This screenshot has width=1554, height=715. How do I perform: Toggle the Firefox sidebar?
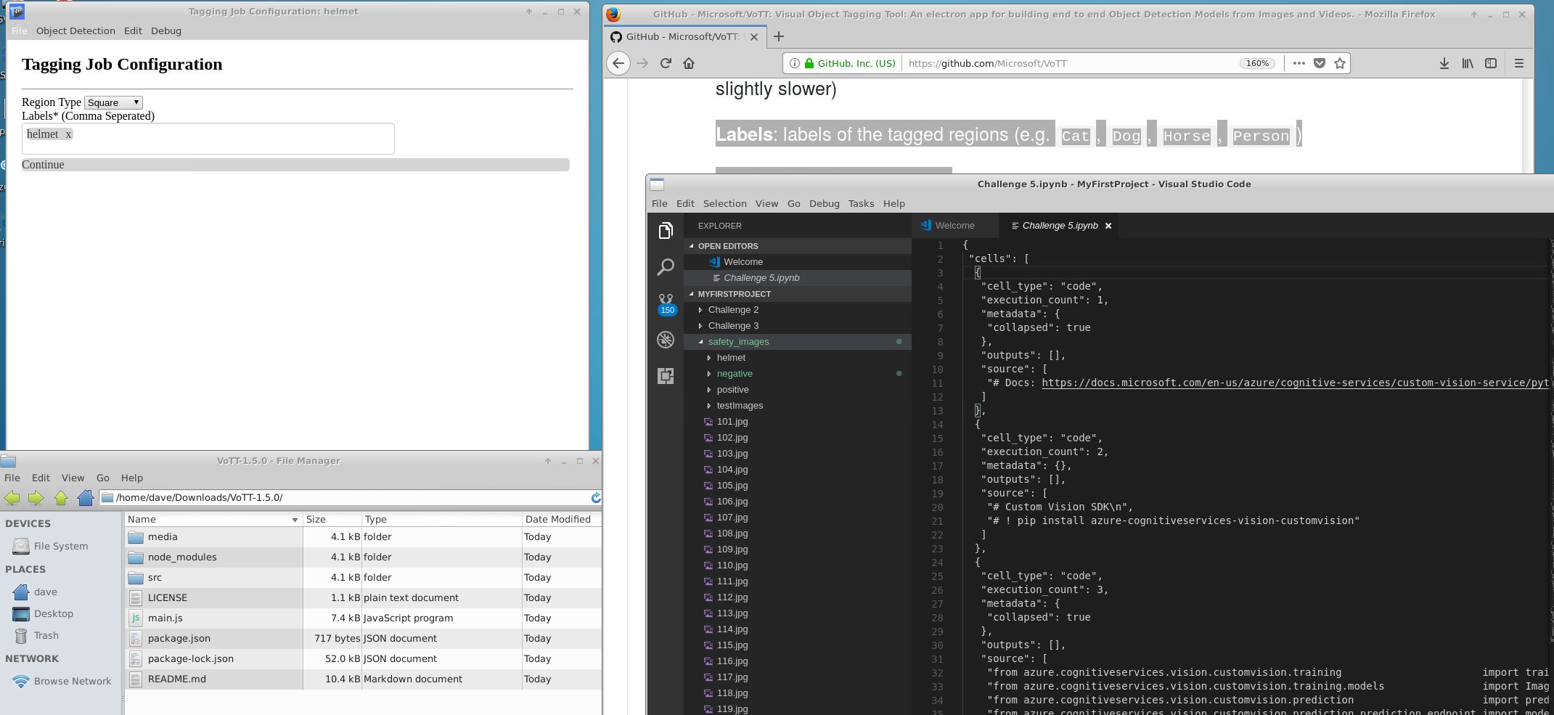click(x=1492, y=63)
